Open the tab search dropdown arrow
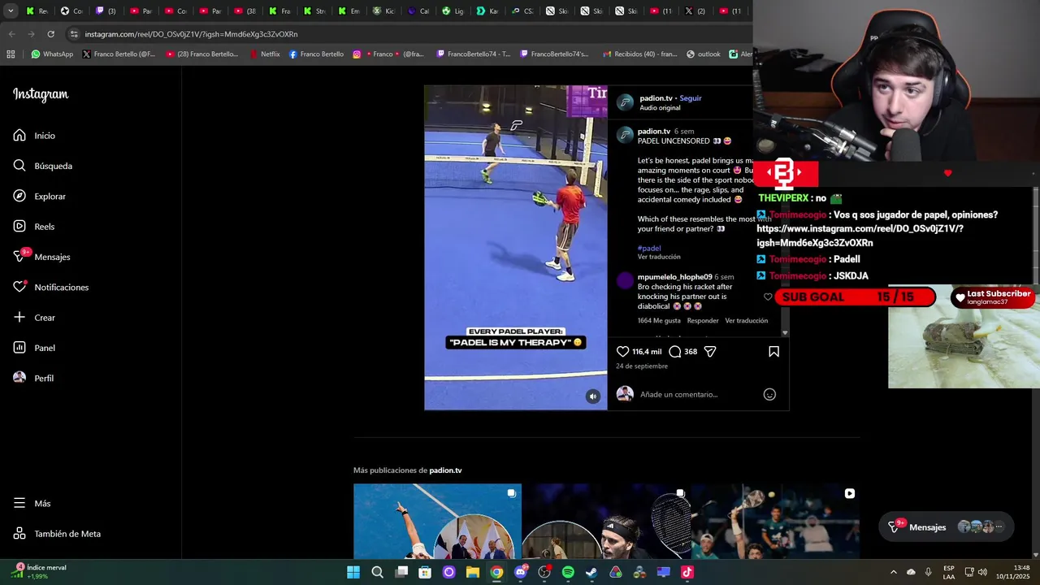The height and width of the screenshot is (585, 1040). (x=11, y=11)
